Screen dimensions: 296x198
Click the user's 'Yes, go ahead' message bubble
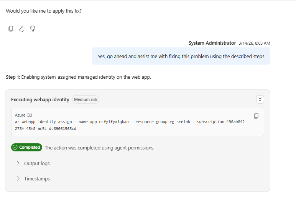pos(181,56)
